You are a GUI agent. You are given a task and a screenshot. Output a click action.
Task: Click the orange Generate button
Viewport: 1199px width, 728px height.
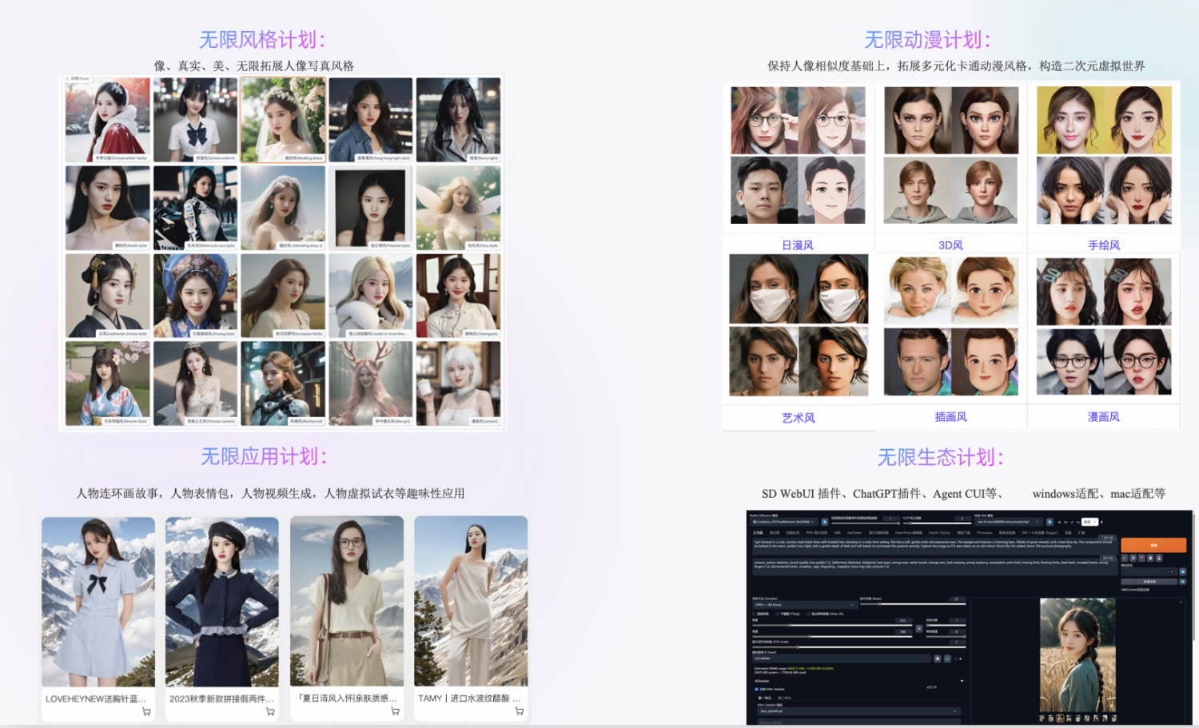pyautogui.click(x=1153, y=545)
